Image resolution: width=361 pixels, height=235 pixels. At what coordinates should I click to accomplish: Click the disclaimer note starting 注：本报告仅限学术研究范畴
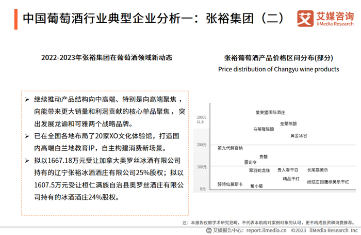[269, 223]
